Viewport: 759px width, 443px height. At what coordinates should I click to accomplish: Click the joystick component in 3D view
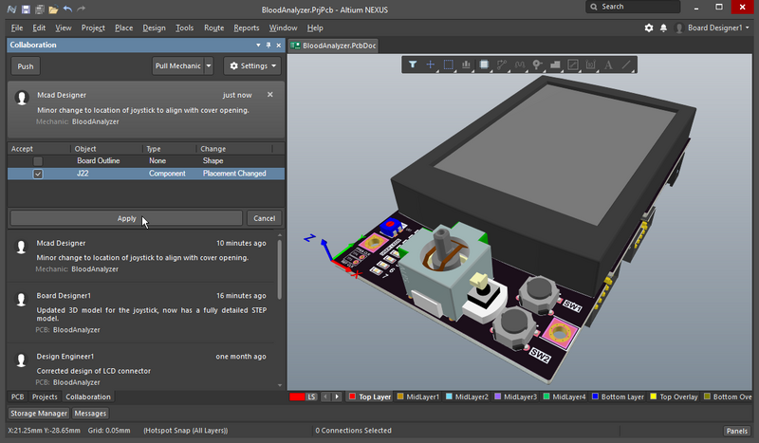click(x=445, y=271)
